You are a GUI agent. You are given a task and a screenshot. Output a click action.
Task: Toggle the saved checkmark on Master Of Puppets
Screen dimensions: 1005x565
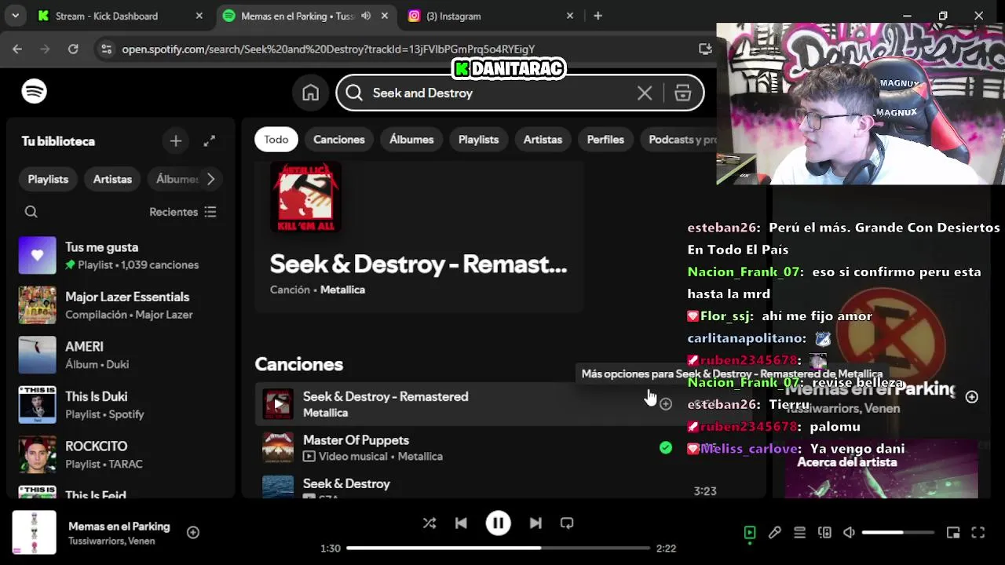tap(666, 448)
